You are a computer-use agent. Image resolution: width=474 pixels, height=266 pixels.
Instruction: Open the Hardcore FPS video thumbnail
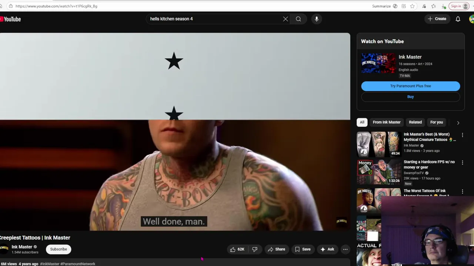(x=378, y=172)
